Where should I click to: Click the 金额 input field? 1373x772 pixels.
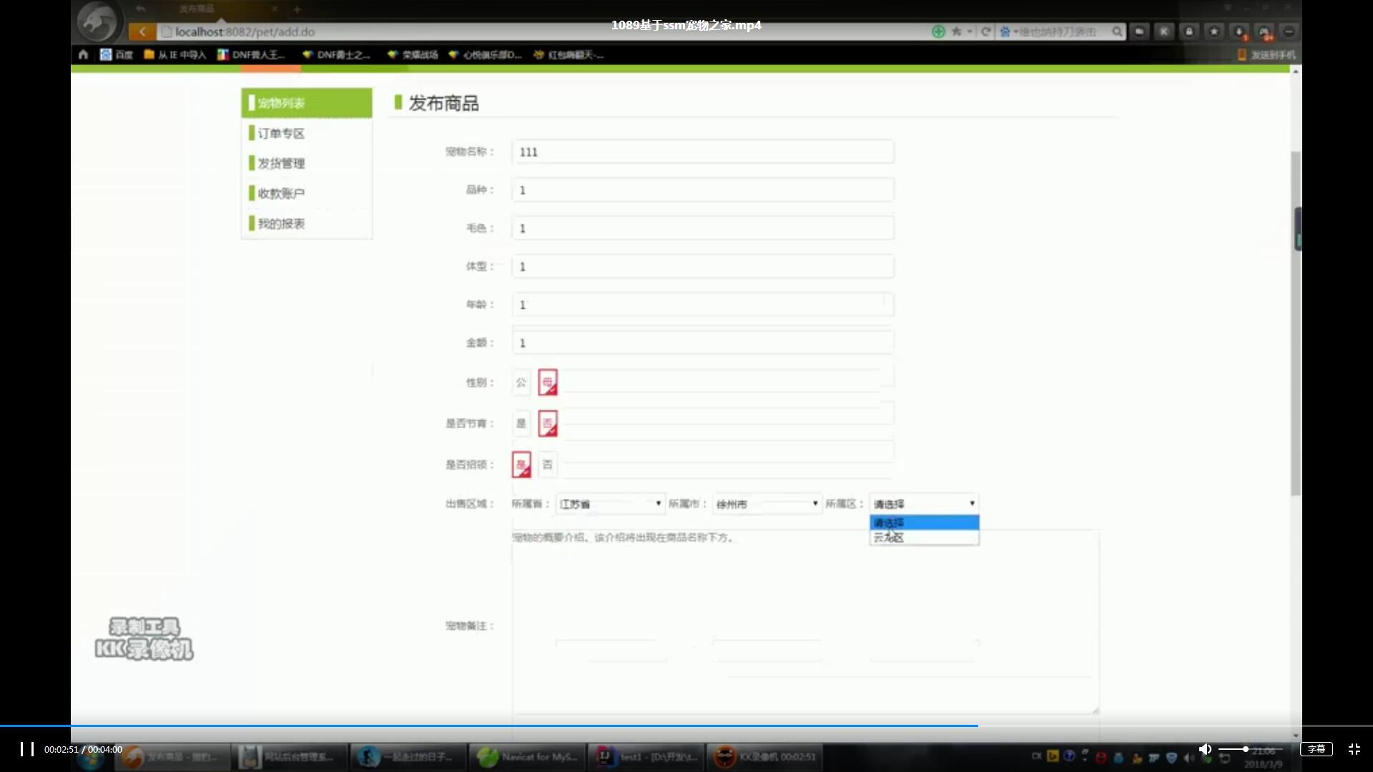703,343
